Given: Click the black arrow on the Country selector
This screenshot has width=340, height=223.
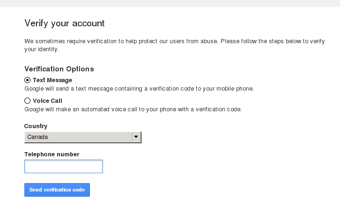Looking at the screenshot, I should pyautogui.click(x=136, y=137).
